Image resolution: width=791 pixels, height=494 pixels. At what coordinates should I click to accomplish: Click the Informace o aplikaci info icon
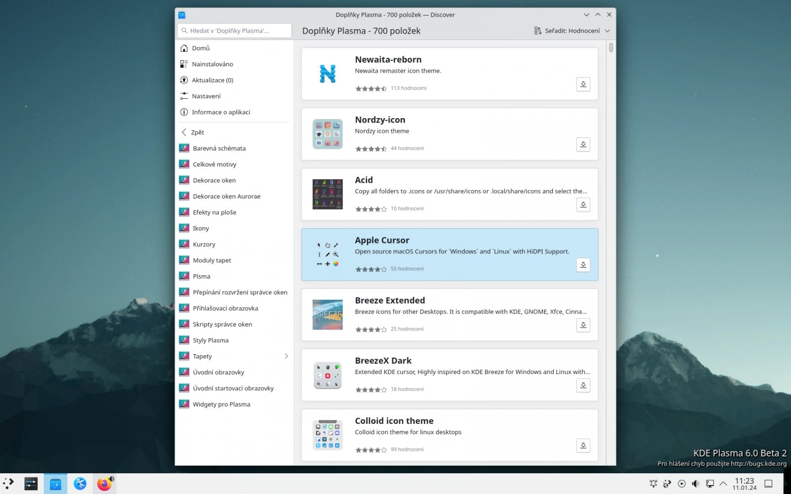pyautogui.click(x=184, y=112)
